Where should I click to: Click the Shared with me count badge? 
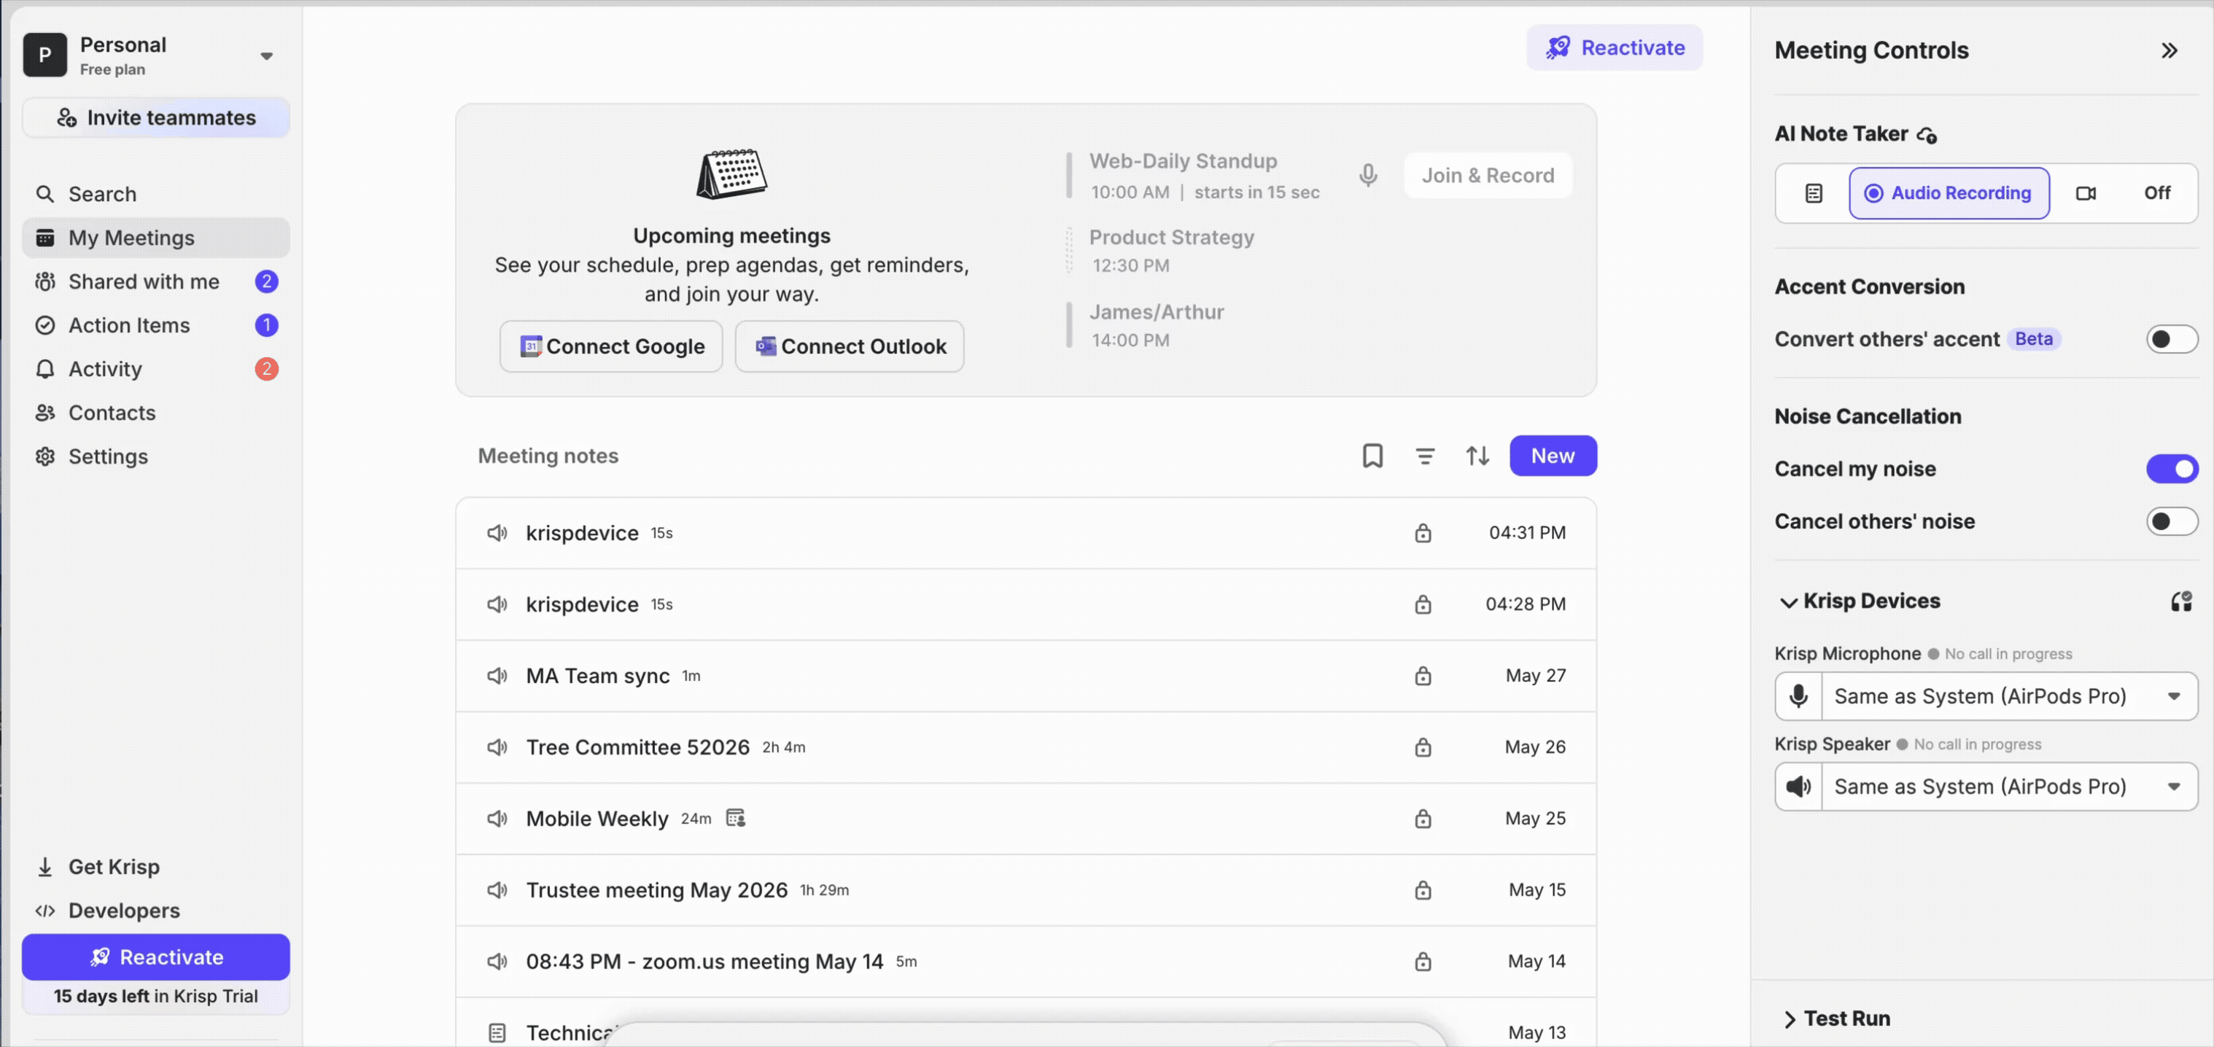[266, 282]
